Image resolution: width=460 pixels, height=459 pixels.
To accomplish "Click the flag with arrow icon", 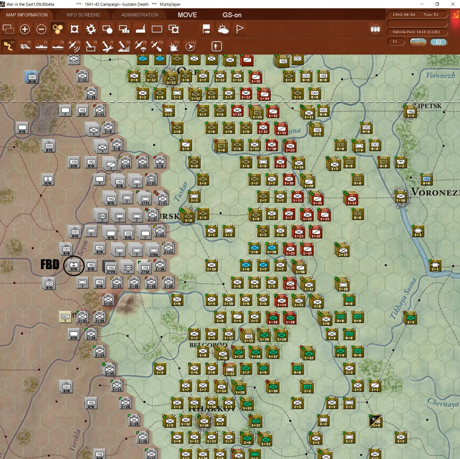I will 206,29.
